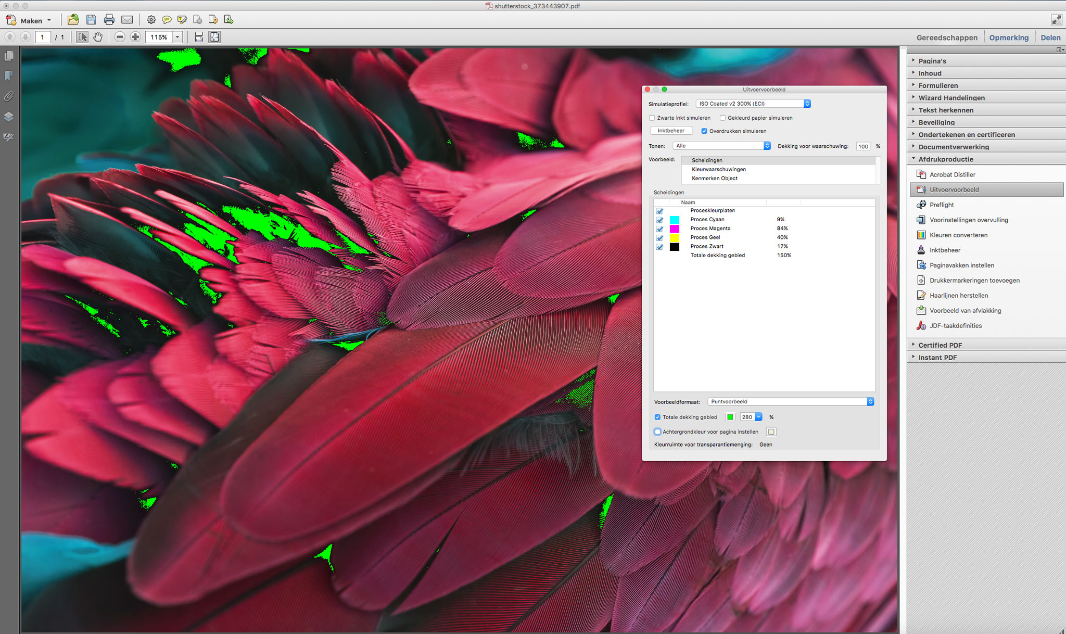Switch to the Opmerking tab

point(1009,37)
